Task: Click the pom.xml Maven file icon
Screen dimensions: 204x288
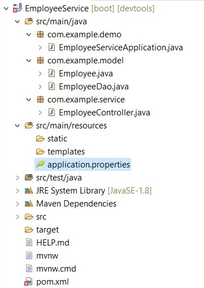Action: pyautogui.click(x=28, y=282)
